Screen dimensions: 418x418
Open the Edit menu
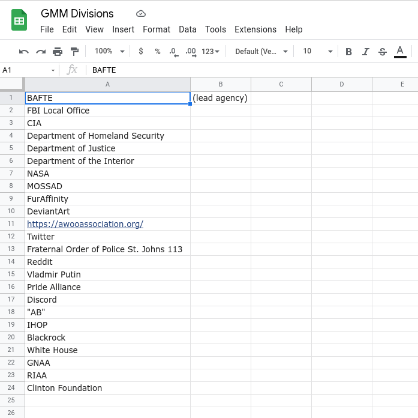[70, 29]
